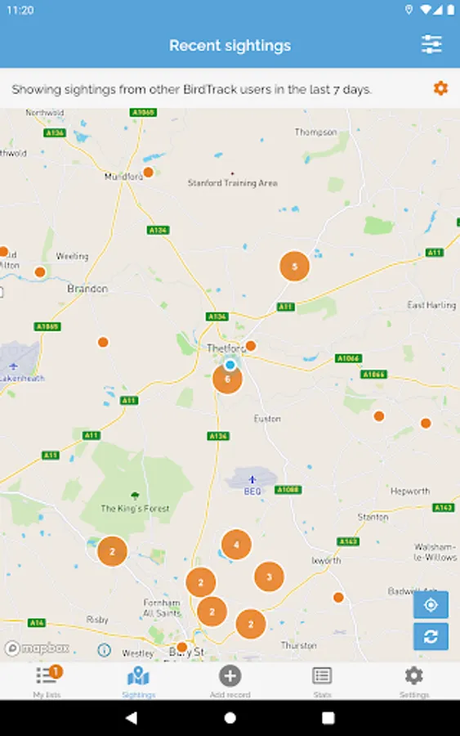The height and width of the screenshot is (736, 460).
Task: Open the cluster of 2 by King's Forest
Action: pyautogui.click(x=112, y=551)
